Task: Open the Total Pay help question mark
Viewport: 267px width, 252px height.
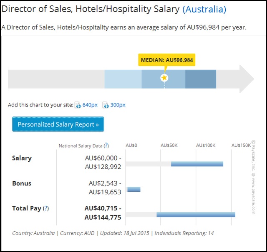Action: (46, 208)
